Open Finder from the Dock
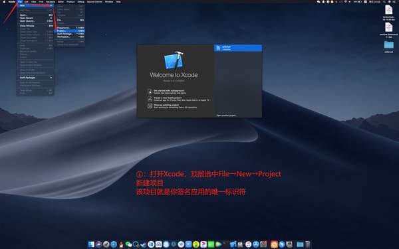This screenshot has height=249, width=399. (91, 244)
